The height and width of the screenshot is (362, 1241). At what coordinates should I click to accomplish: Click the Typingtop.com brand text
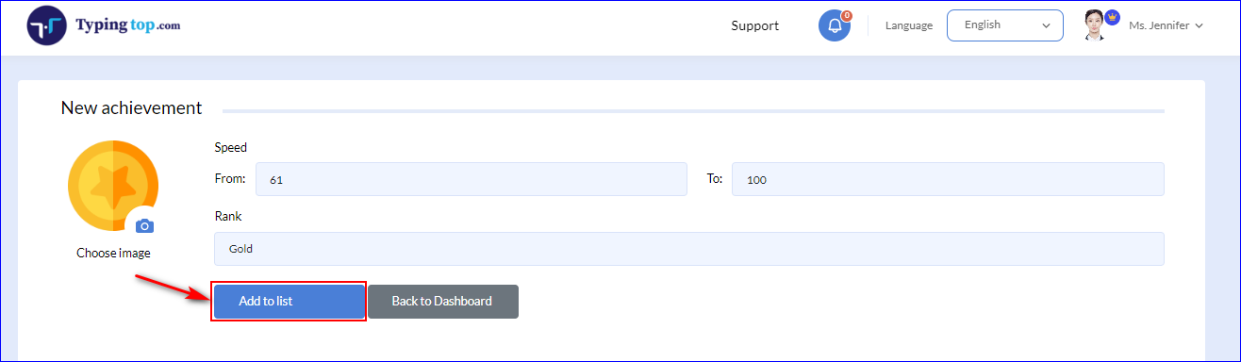(x=126, y=25)
